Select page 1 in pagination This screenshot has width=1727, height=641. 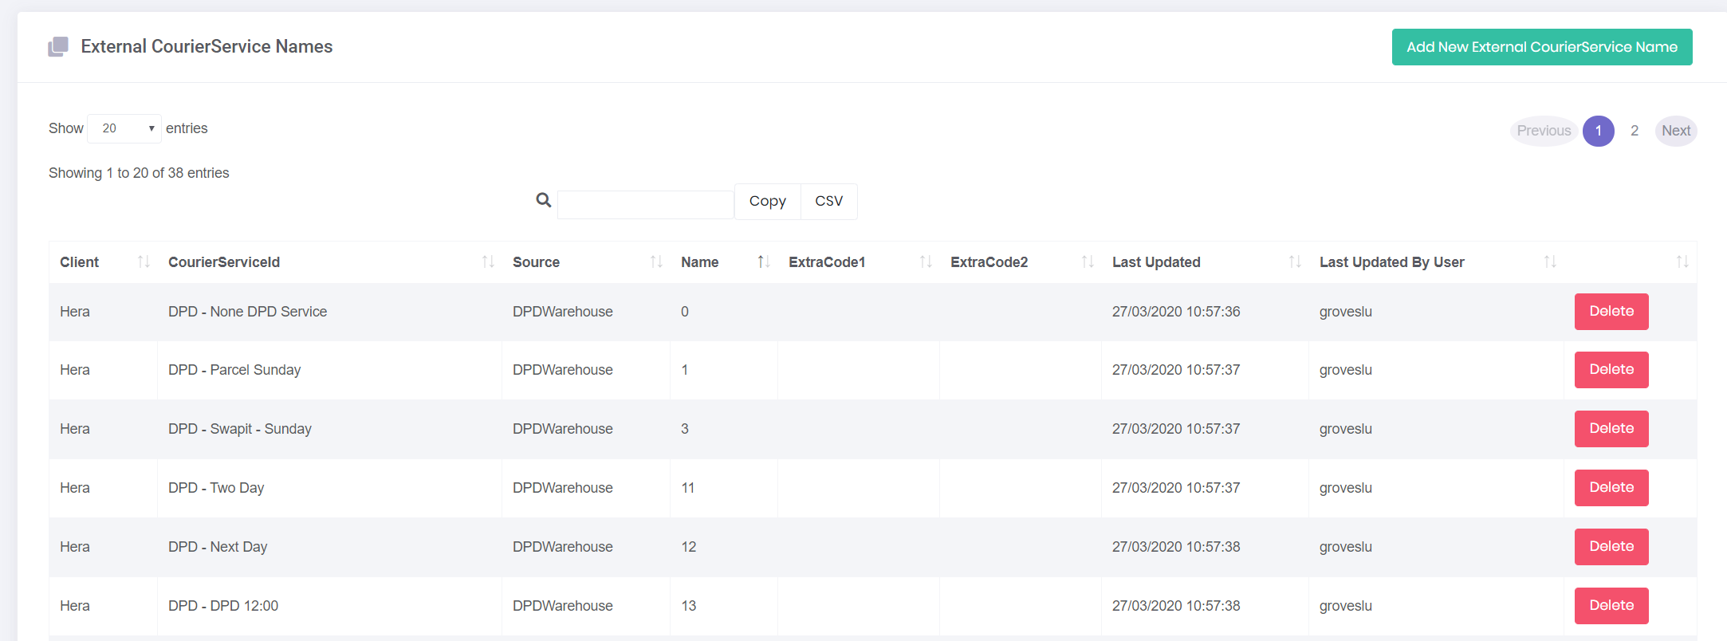pos(1599,131)
